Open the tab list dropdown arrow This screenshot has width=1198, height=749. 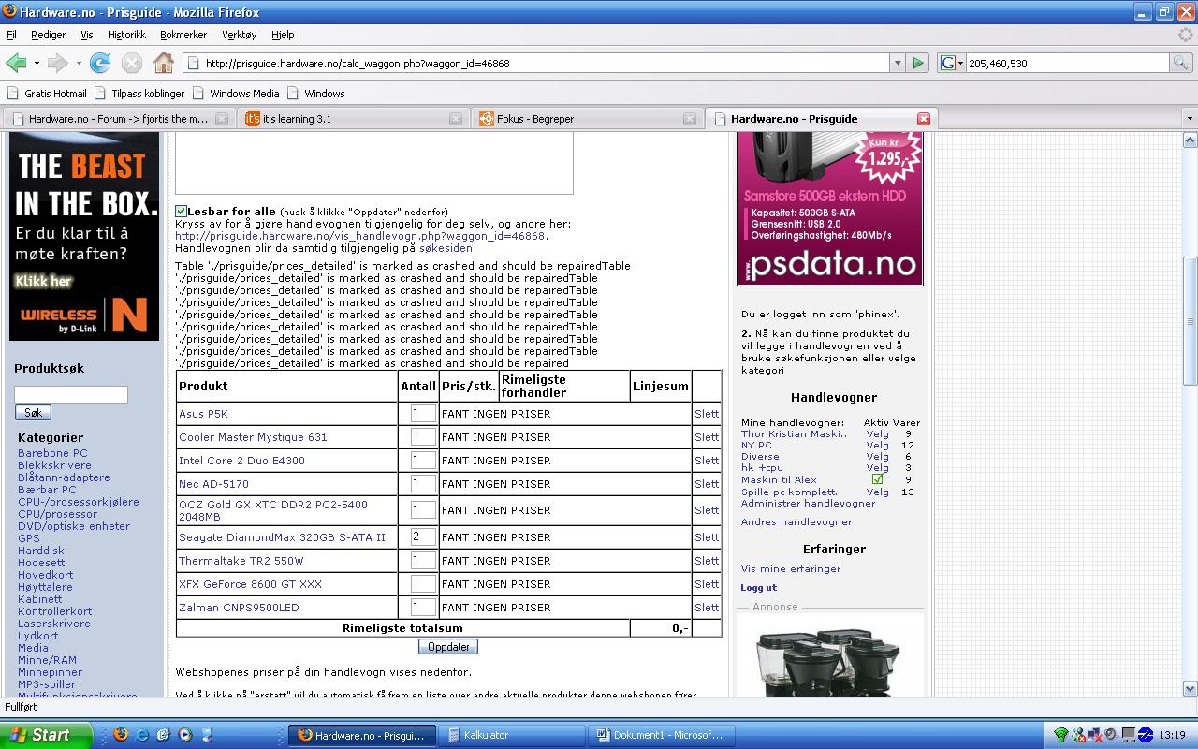(x=1190, y=119)
